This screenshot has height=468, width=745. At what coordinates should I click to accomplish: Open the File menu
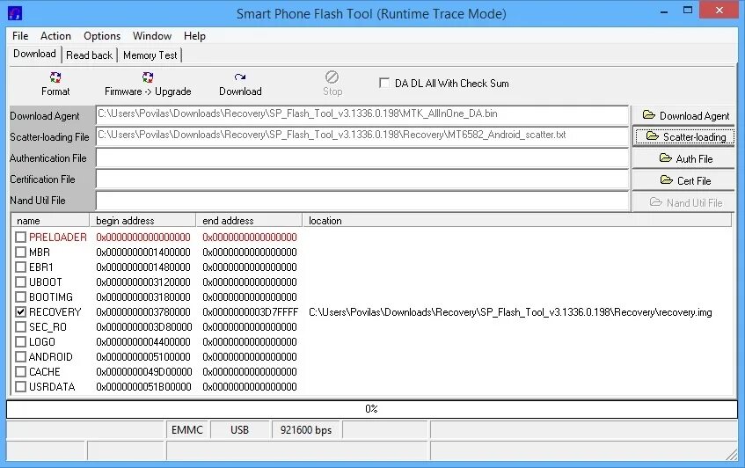(x=20, y=36)
